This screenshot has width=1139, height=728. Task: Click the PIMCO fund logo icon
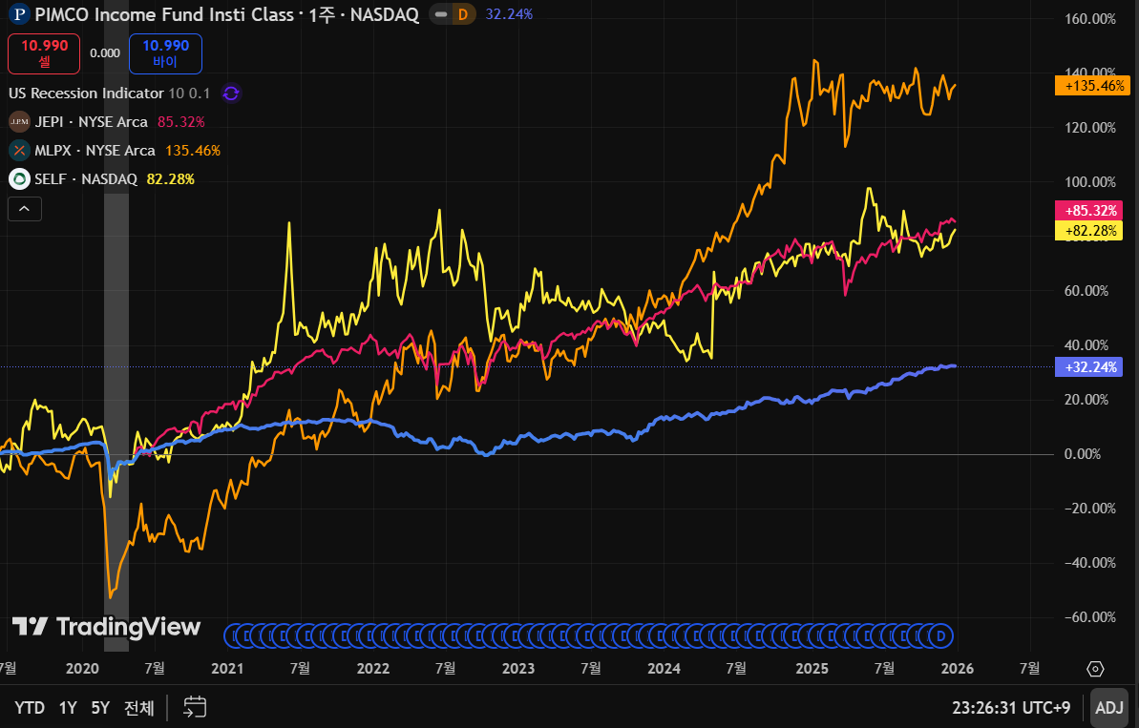tap(19, 14)
